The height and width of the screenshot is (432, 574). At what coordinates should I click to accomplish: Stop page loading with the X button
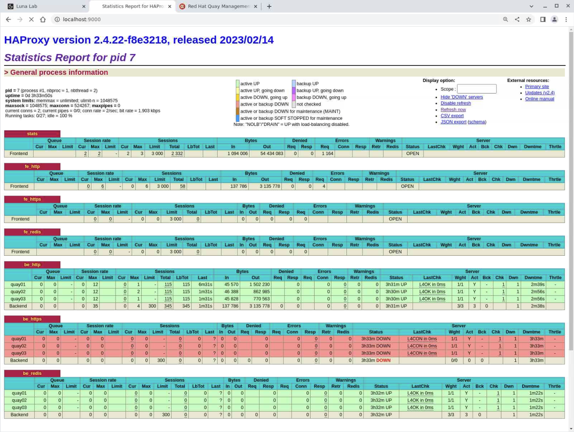tap(31, 19)
